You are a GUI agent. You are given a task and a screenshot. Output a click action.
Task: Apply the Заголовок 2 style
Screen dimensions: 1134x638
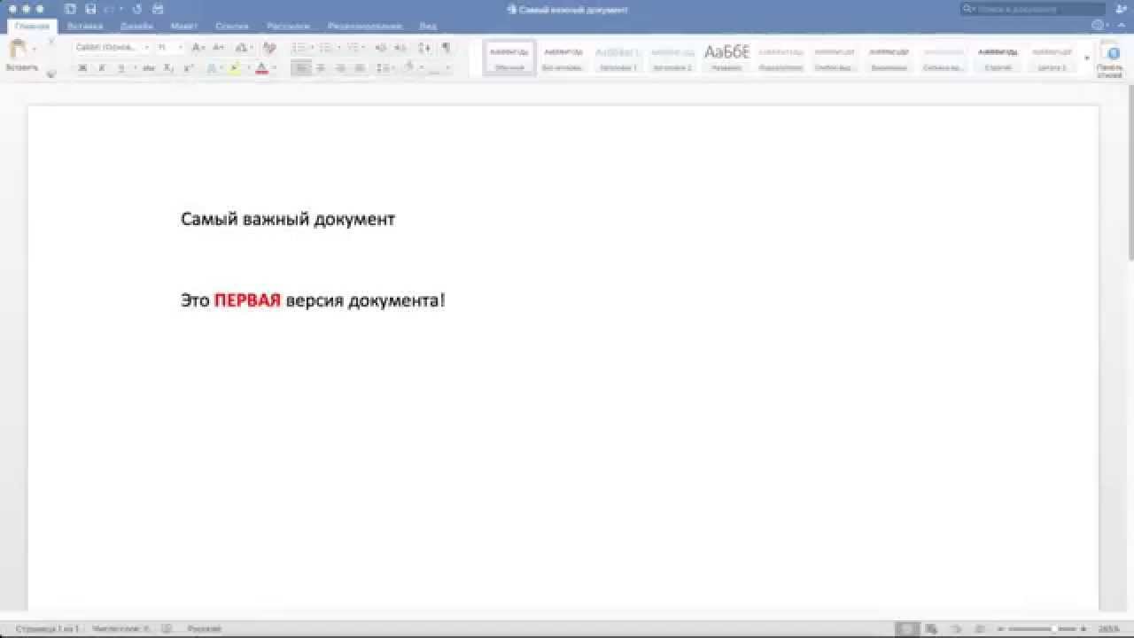(x=672, y=58)
